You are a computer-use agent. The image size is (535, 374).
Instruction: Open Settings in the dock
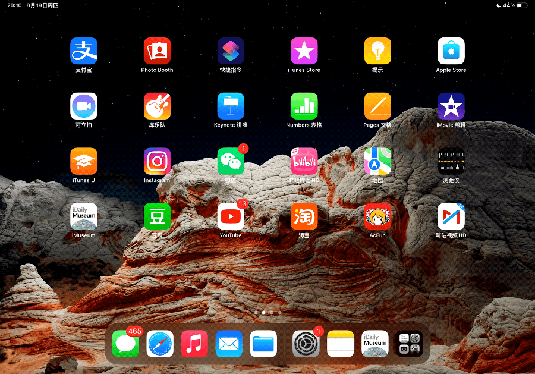point(306,344)
